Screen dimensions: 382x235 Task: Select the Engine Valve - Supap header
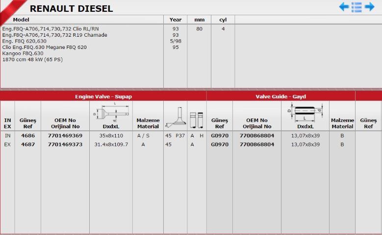(x=103, y=96)
